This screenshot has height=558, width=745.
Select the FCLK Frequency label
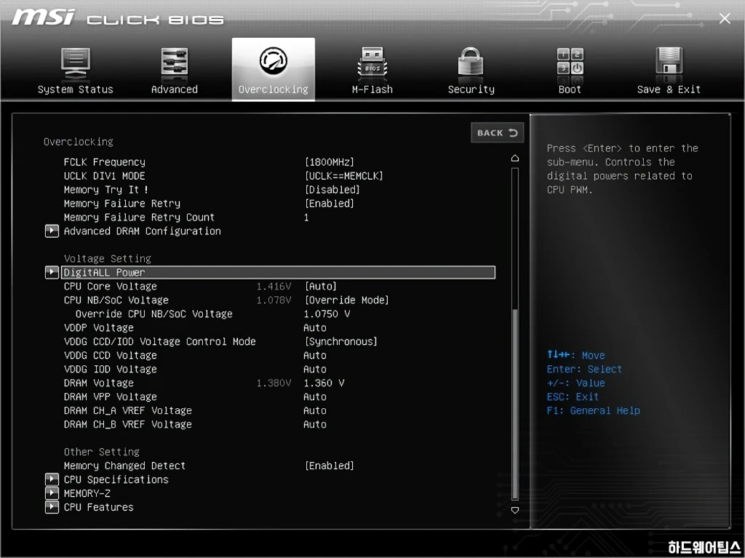(x=105, y=162)
